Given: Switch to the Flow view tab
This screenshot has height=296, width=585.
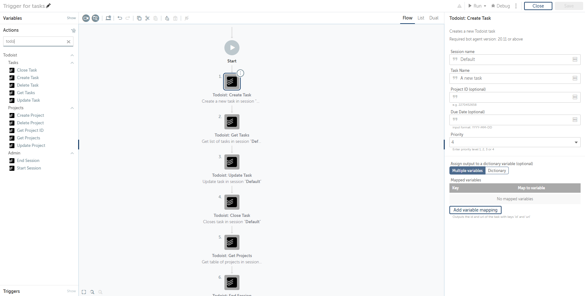Looking at the screenshot, I should click(407, 18).
